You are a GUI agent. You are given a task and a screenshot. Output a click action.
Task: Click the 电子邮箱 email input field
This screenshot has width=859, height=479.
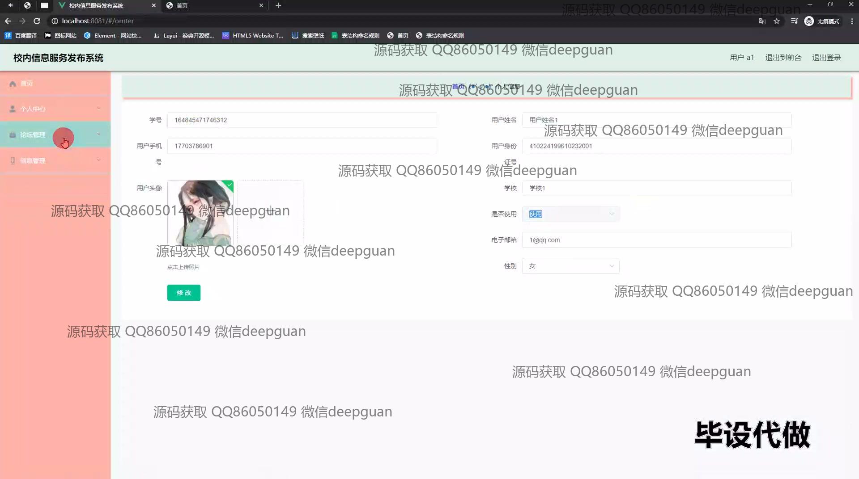coord(656,240)
